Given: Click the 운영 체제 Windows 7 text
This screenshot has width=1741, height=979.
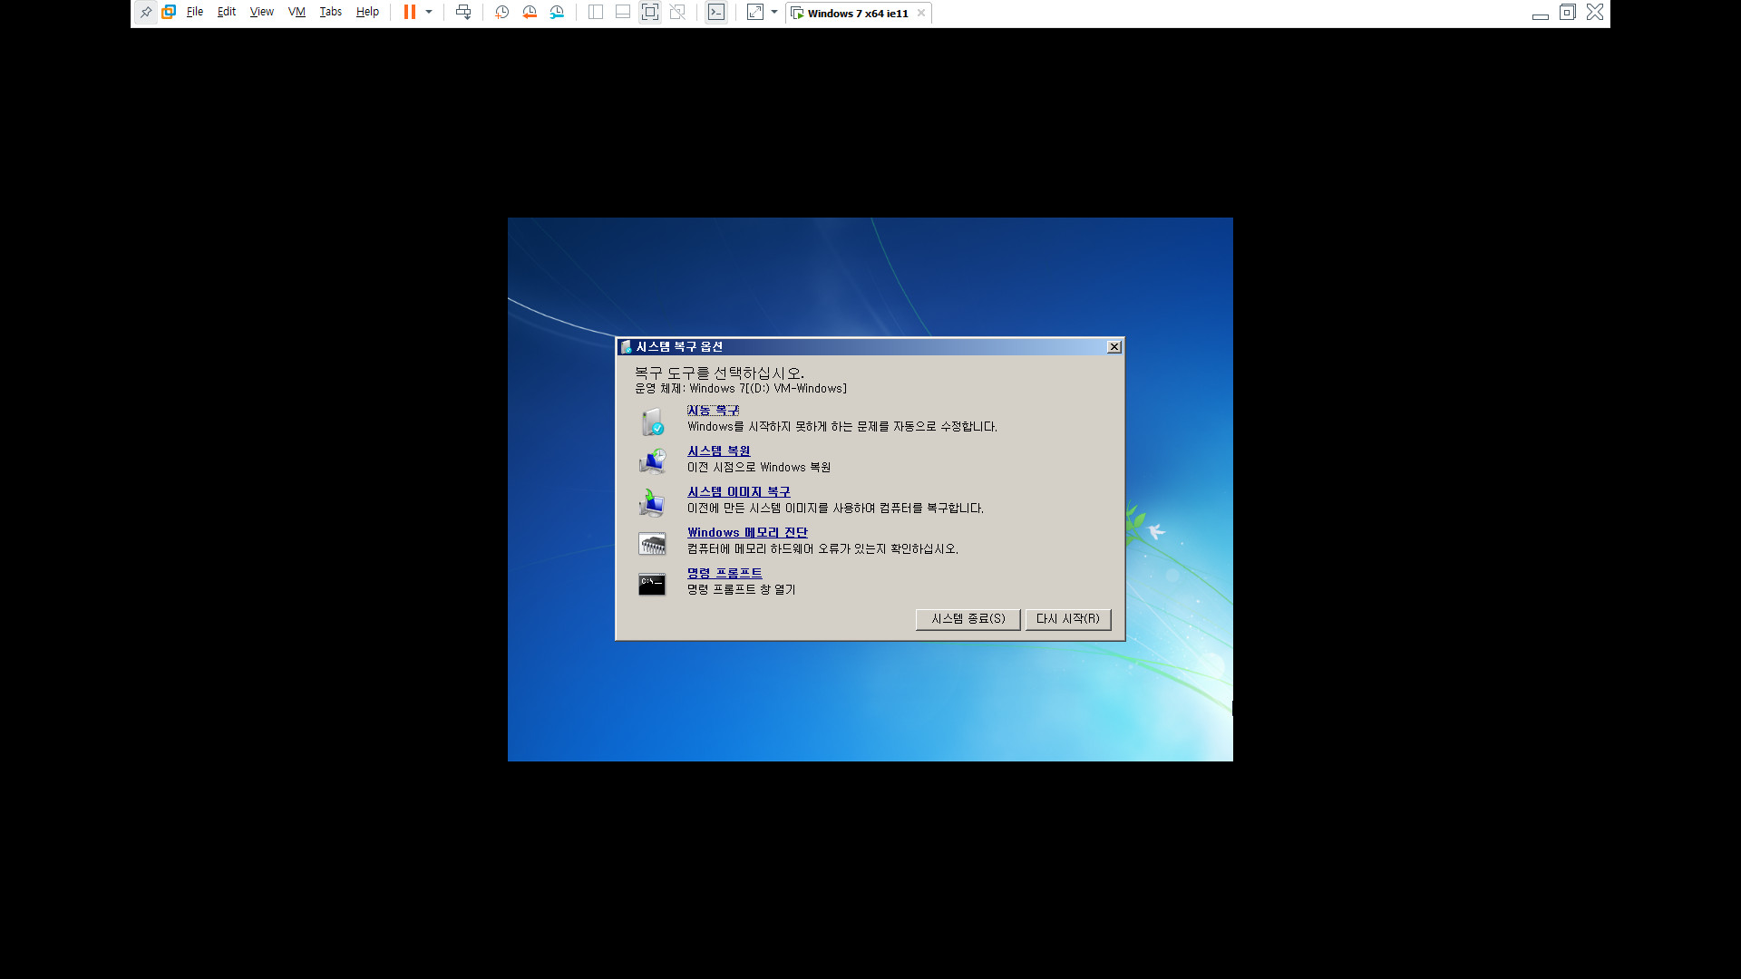Looking at the screenshot, I should click(x=741, y=389).
